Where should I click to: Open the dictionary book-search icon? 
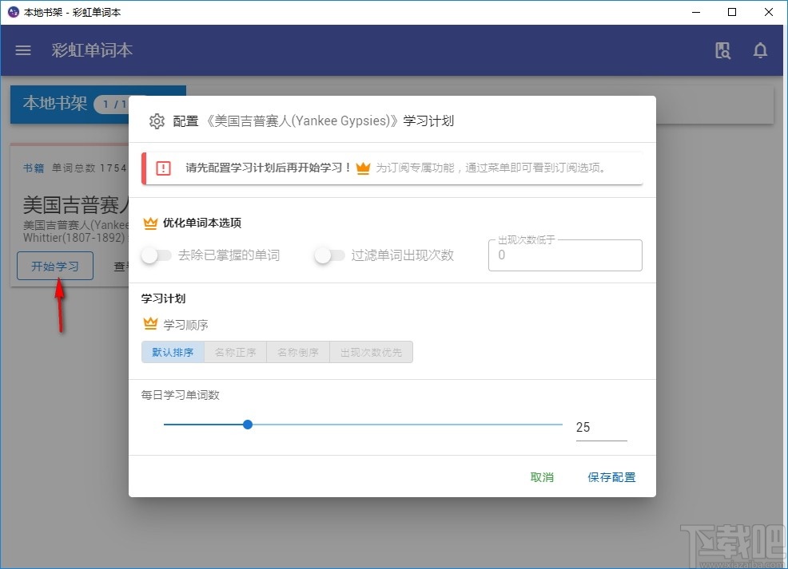point(722,50)
